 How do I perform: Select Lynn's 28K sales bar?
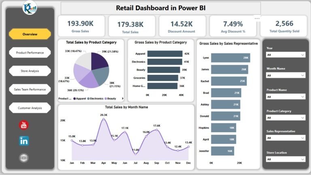(x=230, y=58)
